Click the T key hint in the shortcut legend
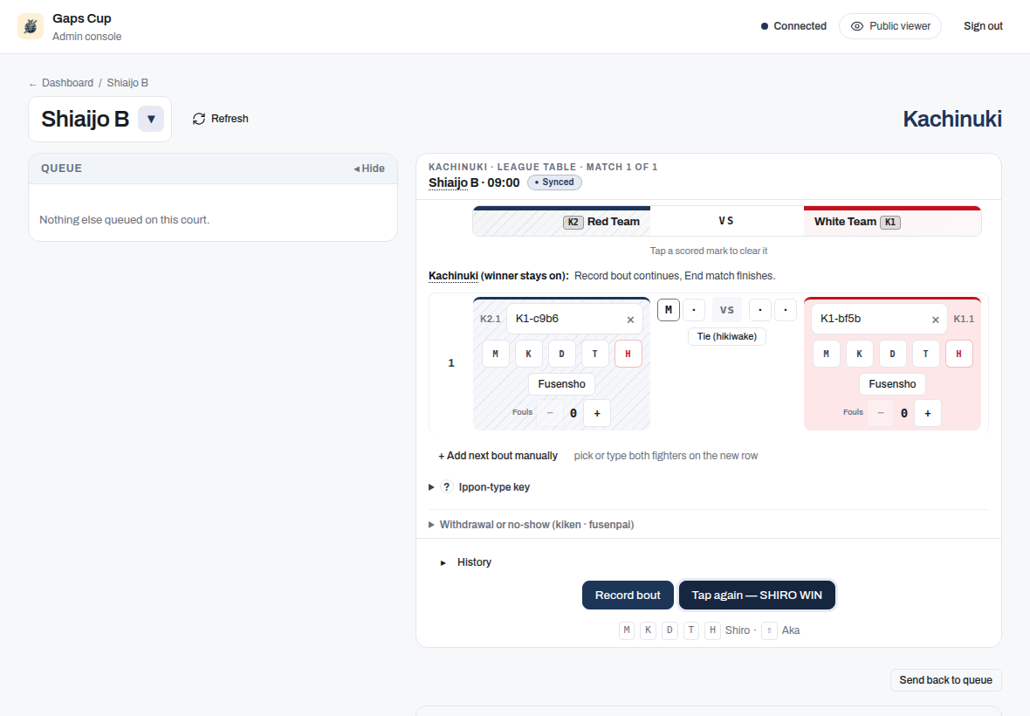This screenshot has width=1030, height=716. [x=691, y=630]
